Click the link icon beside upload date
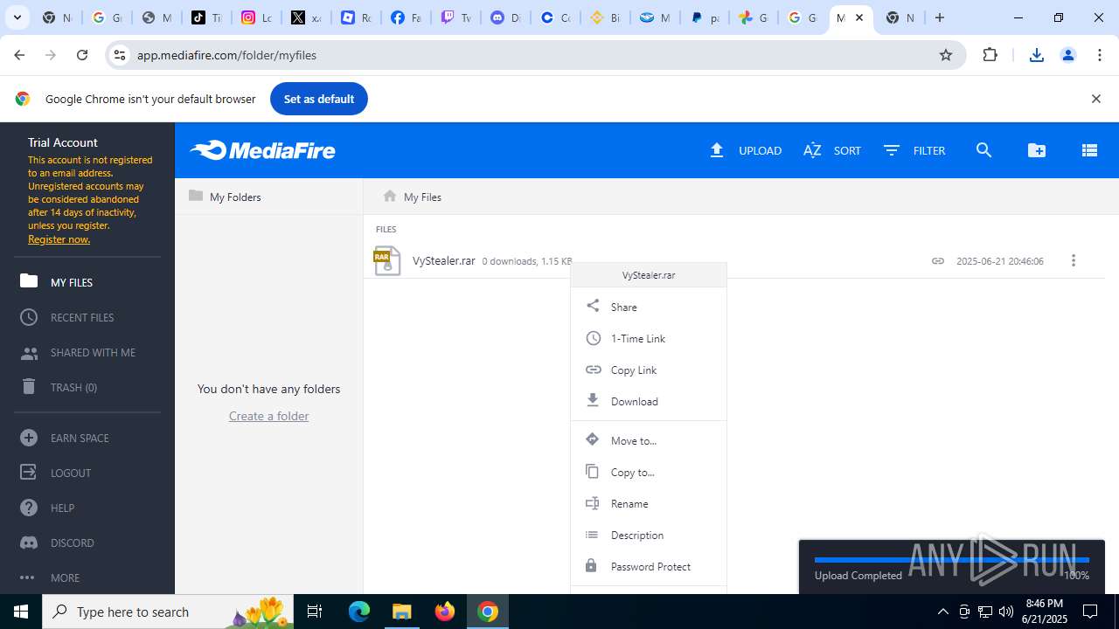 coord(937,260)
